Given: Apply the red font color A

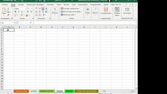Looking at the screenshot, I should (x=27, y=15).
